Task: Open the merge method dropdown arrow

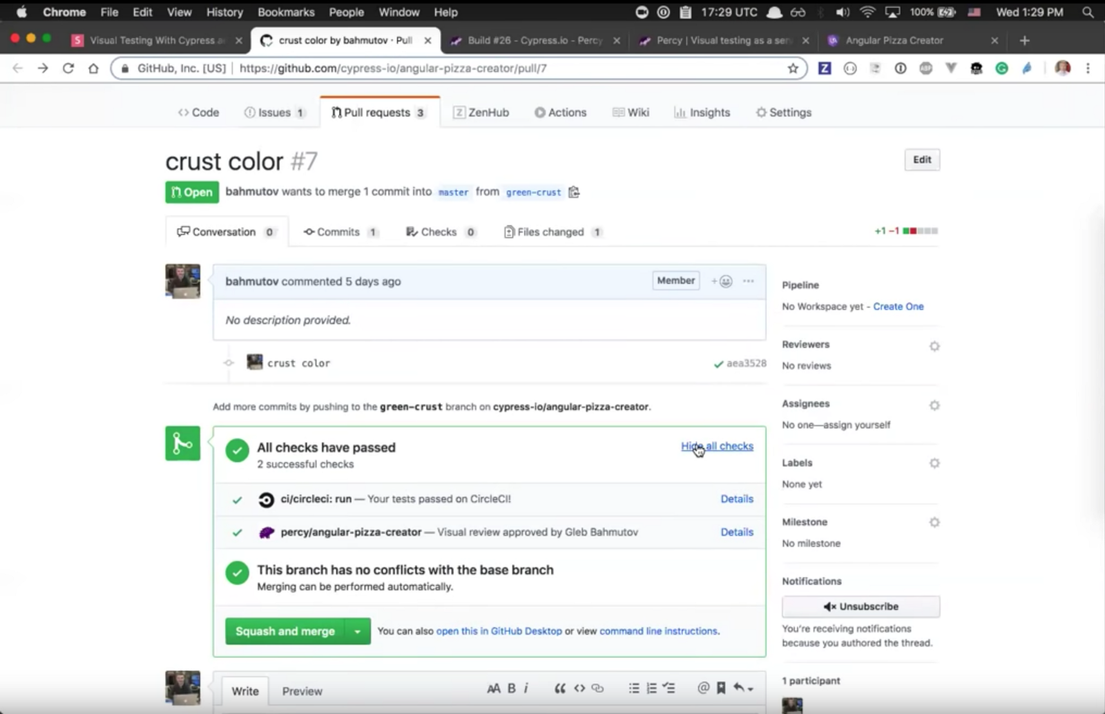Action: tap(357, 631)
